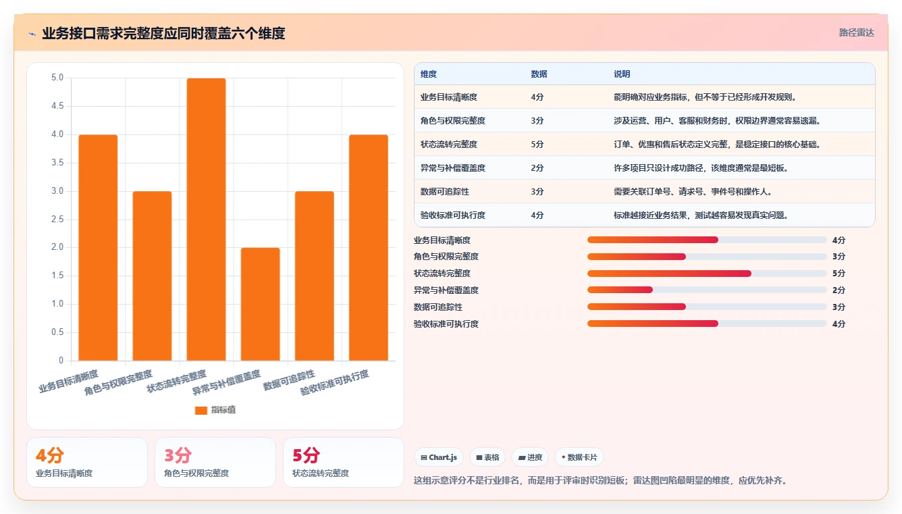Click the 5分 value in the table

click(537, 145)
